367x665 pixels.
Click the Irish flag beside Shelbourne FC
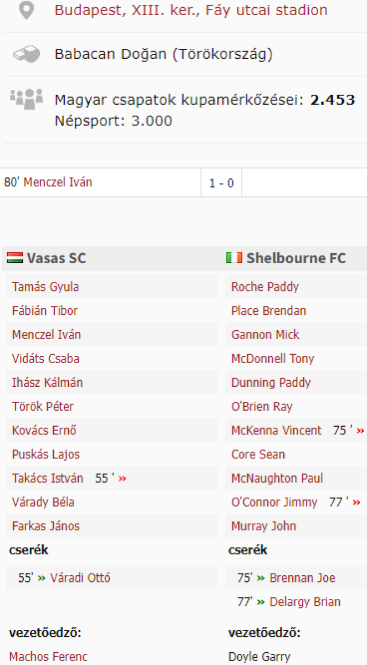(235, 258)
